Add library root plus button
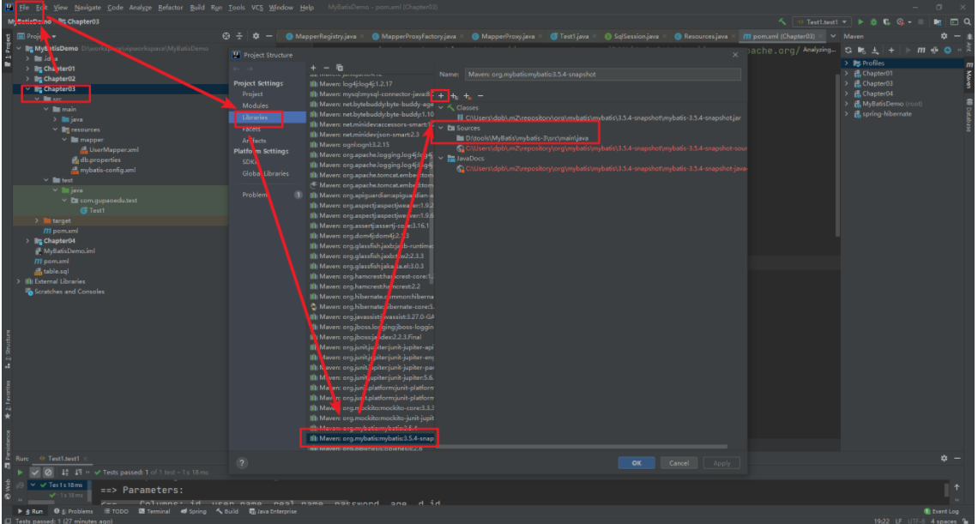 440,95
